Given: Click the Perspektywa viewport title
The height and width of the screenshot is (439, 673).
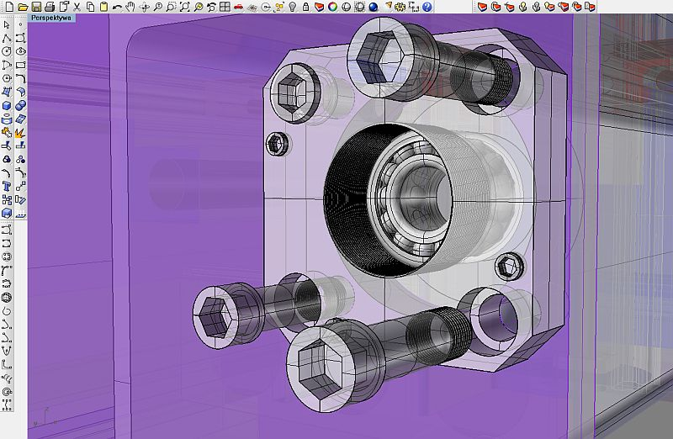Looking at the screenshot, I should tap(51, 18).
